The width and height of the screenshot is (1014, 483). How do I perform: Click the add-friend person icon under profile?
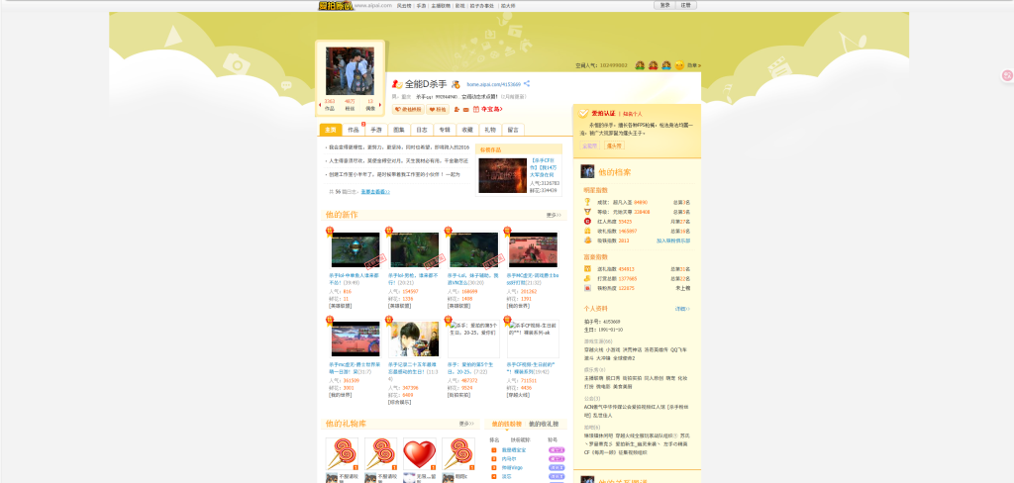click(456, 109)
